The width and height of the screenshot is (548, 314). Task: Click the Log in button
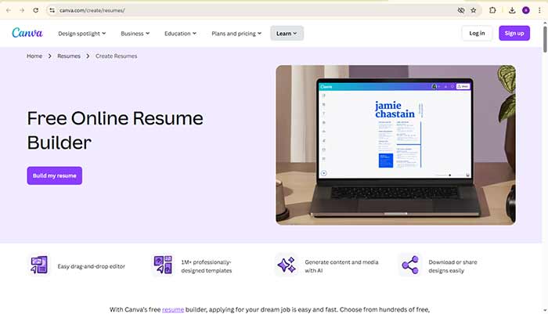tap(477, 33)
